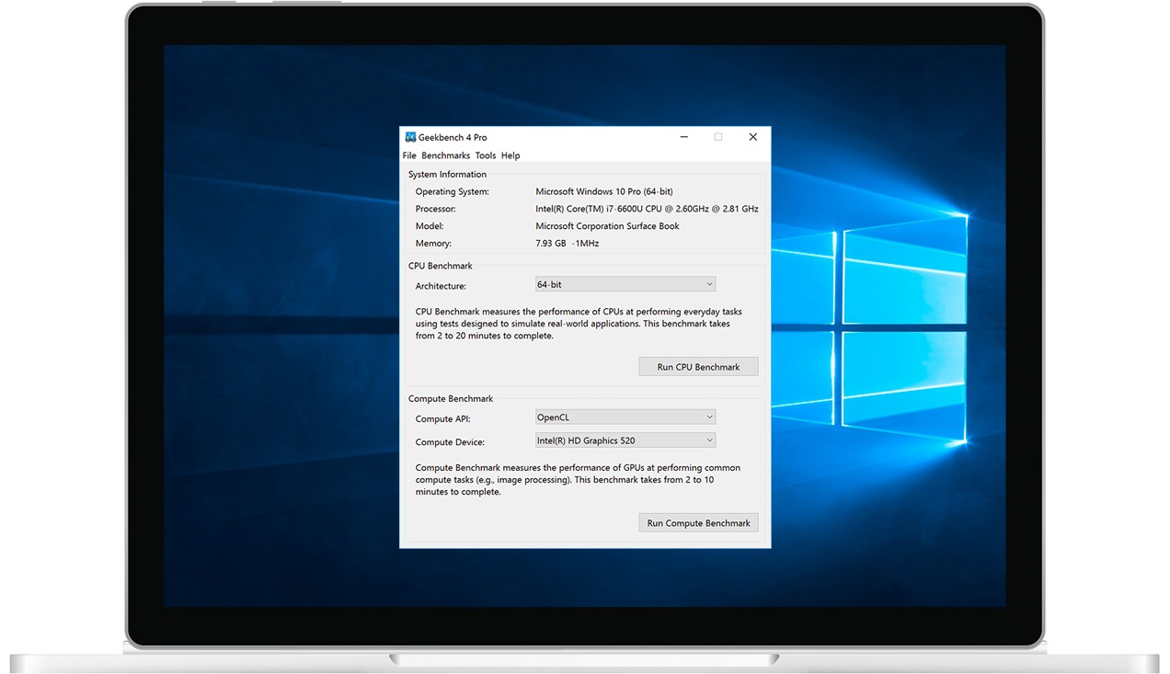
Task: Expand the Architecture 64-bit dropdown
Action: [x=625, y=285]
